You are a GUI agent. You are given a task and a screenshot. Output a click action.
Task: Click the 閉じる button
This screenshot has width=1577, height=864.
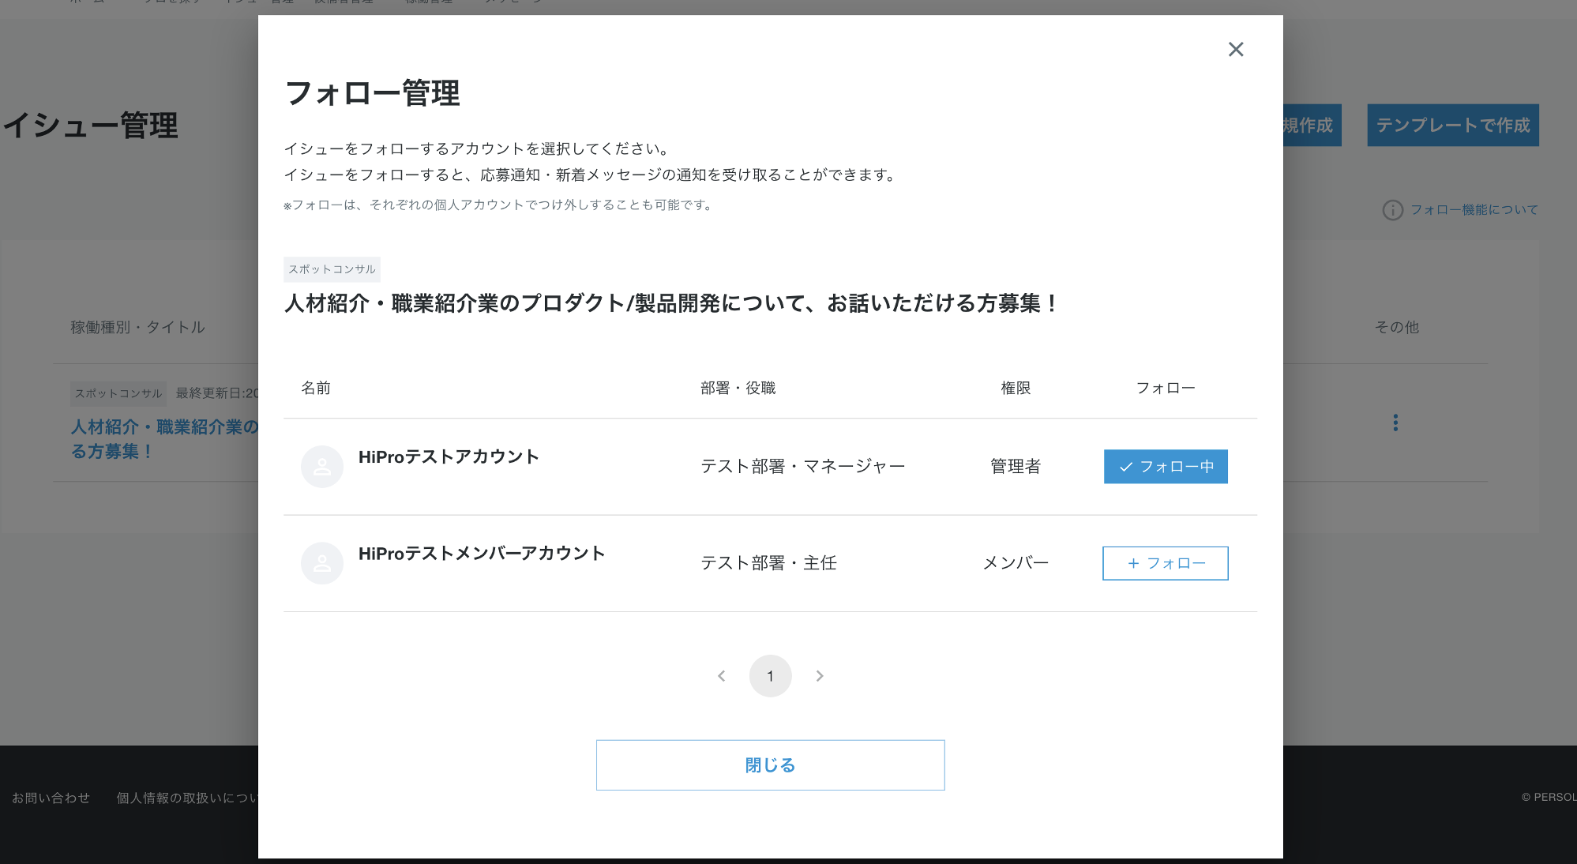point(770,764)
